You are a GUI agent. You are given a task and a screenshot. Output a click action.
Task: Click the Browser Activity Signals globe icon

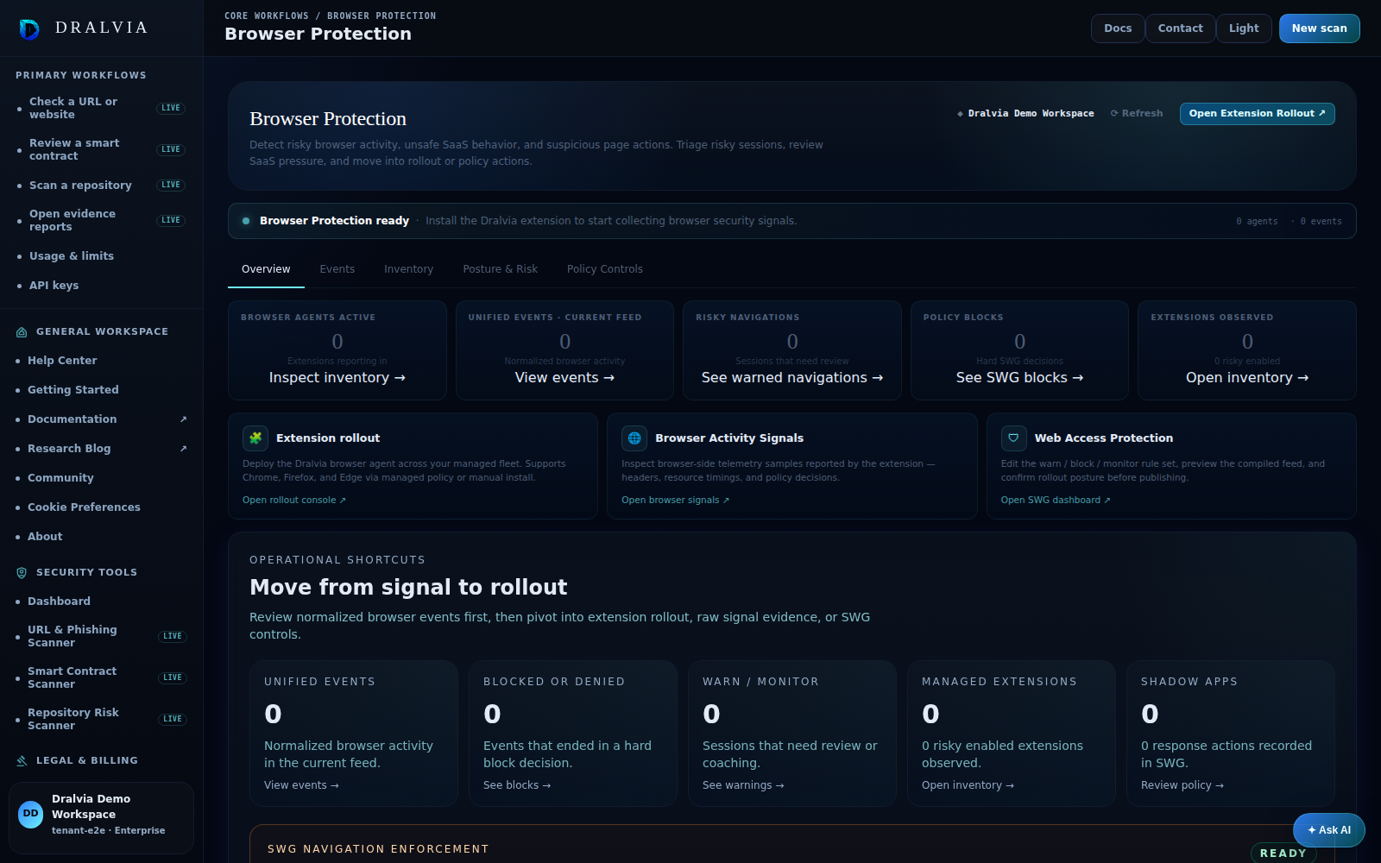pyautogui.click(x=634, y=438)
